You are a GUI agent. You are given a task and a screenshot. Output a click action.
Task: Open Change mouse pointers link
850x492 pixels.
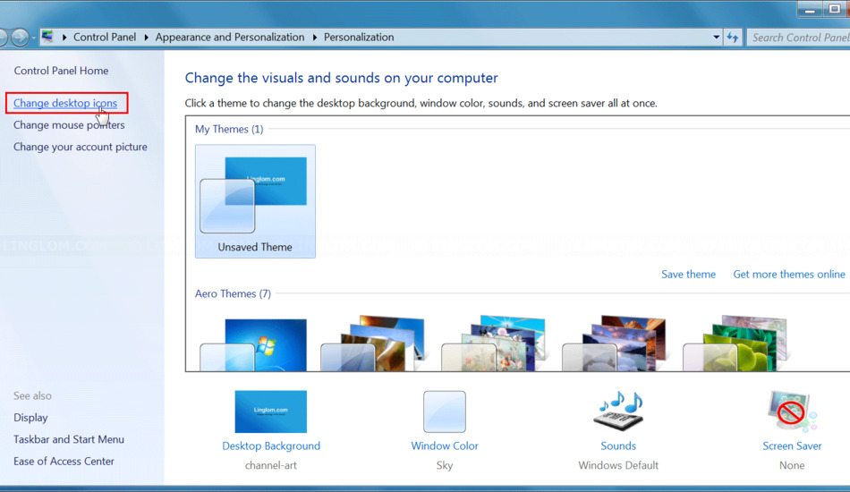(x=69, y=125)
